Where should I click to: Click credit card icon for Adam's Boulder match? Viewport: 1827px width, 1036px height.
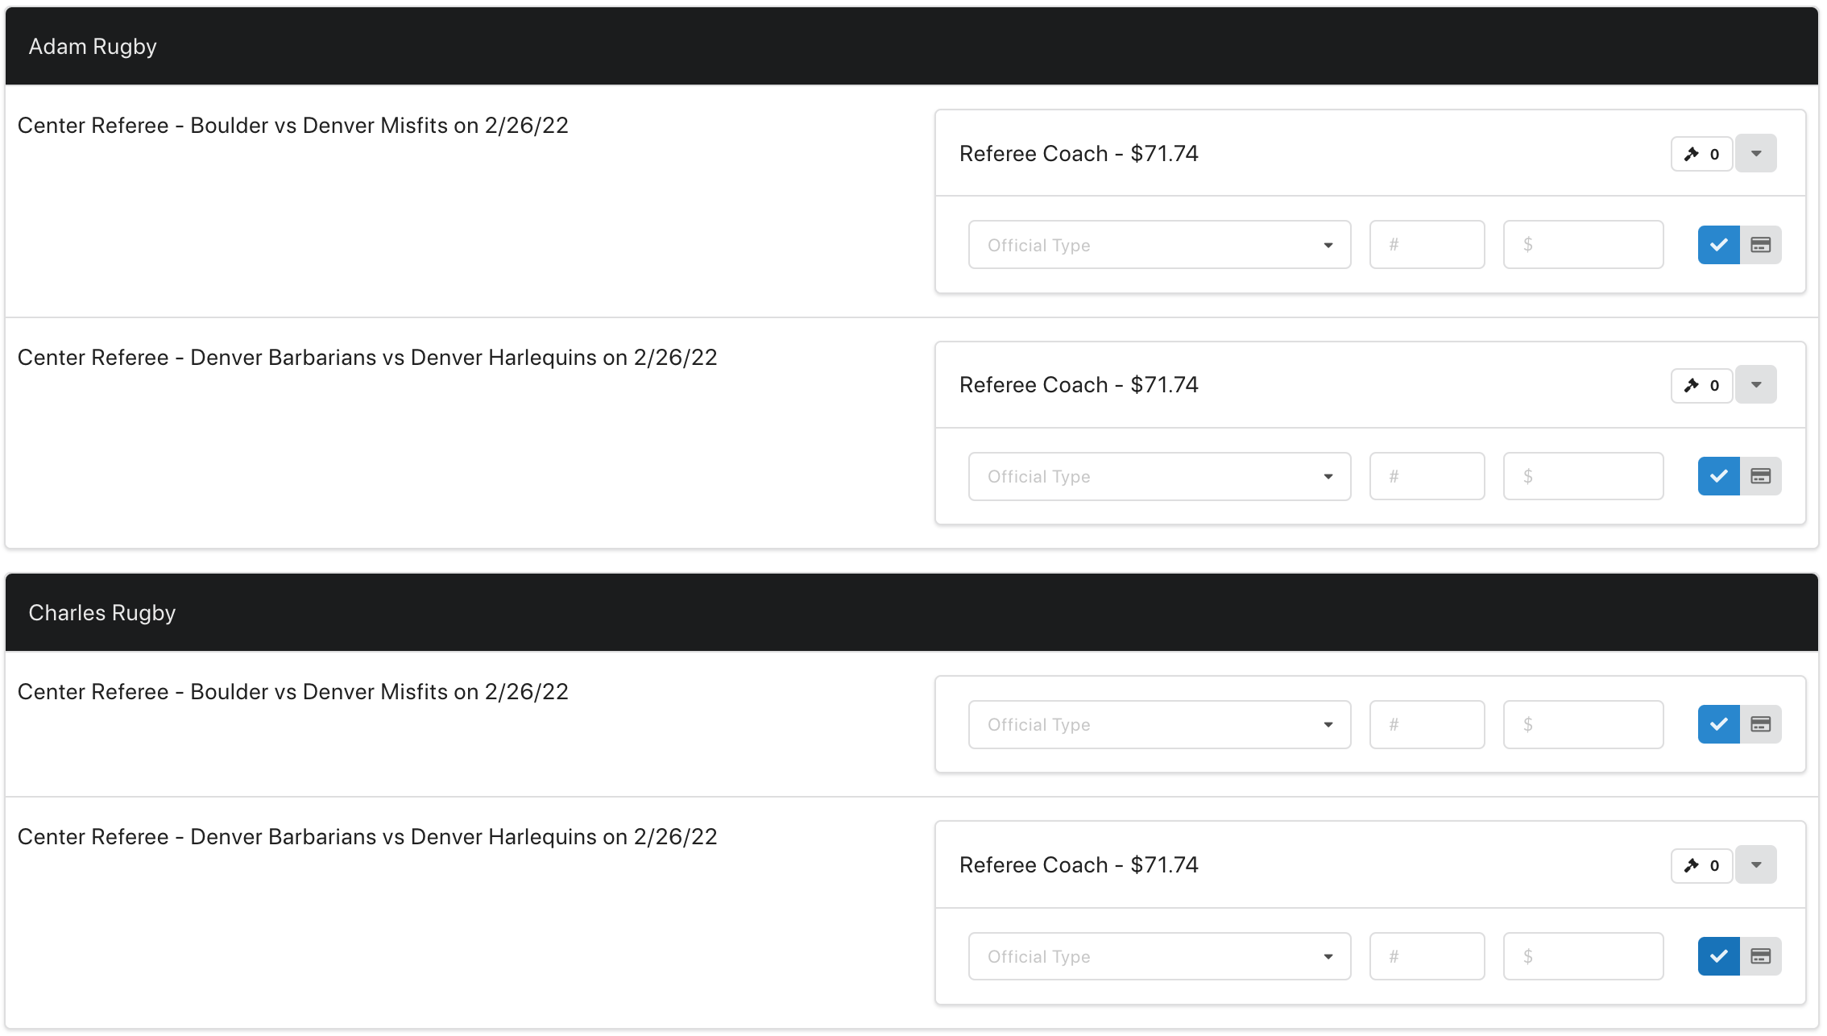tap(1761, 245)
